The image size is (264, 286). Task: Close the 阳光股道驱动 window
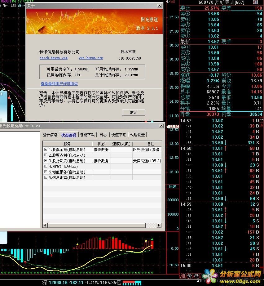161,126
